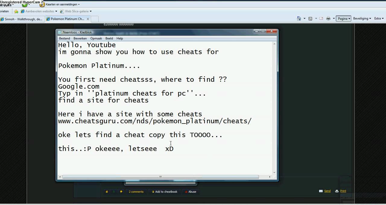The width and height of the screenshot is (386, 205).
Task: Maximize the Kladblok window
Action: pos(263,31)
